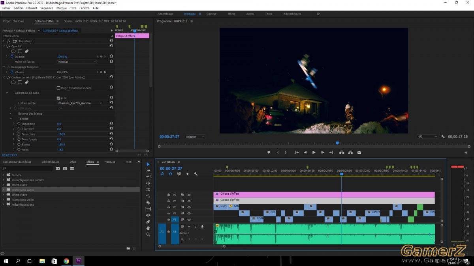
Task: Click New Bin folder icon in Effets panel
Action: click(x=128, y=248)
